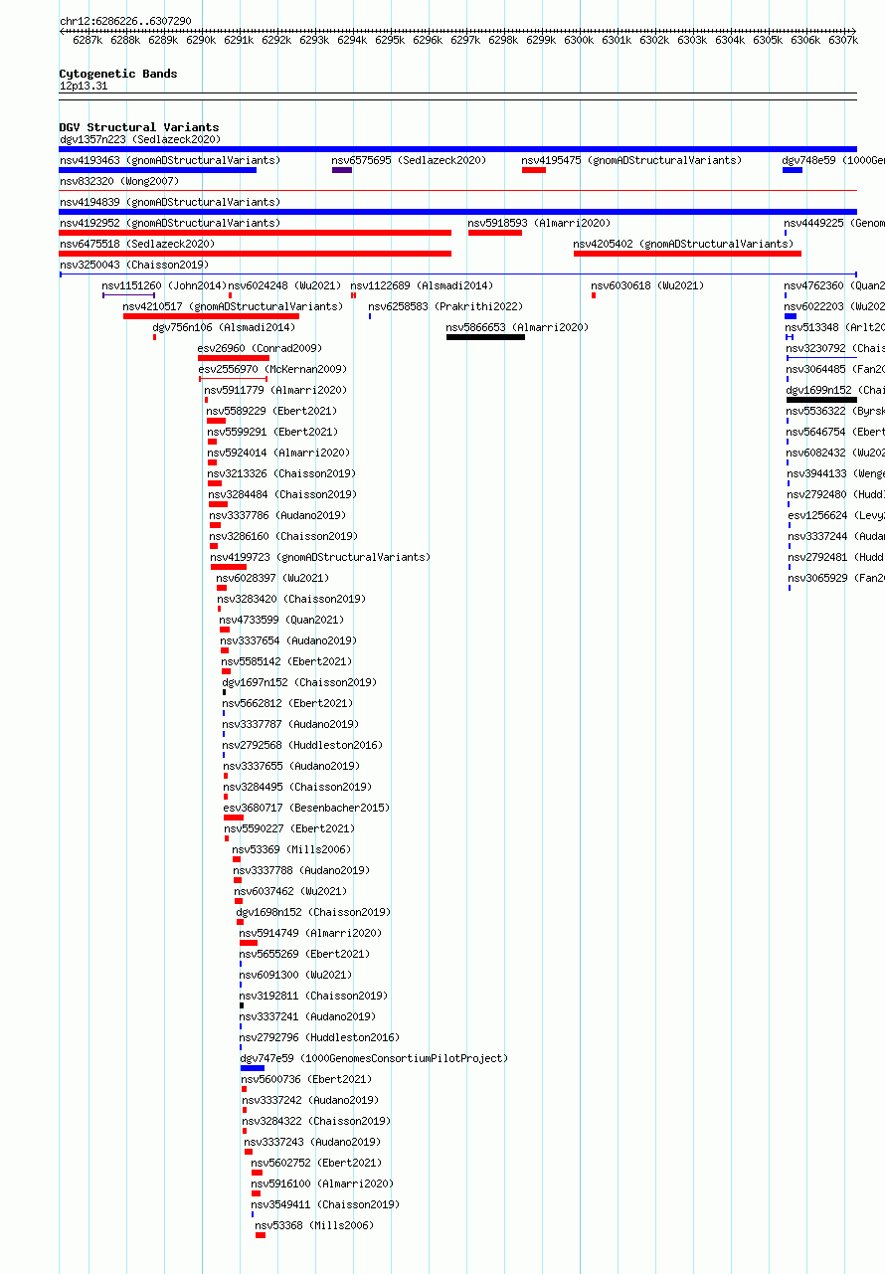Select esv2556970 (McKernan2009) label
Image resolution: width=885 pixels, height=1274 pixels.
click(x=272, y=369)
